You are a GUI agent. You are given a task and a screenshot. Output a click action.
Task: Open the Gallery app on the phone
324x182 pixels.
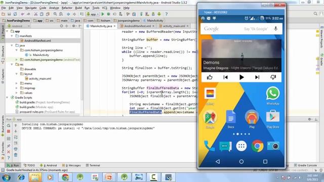(210, 96)
